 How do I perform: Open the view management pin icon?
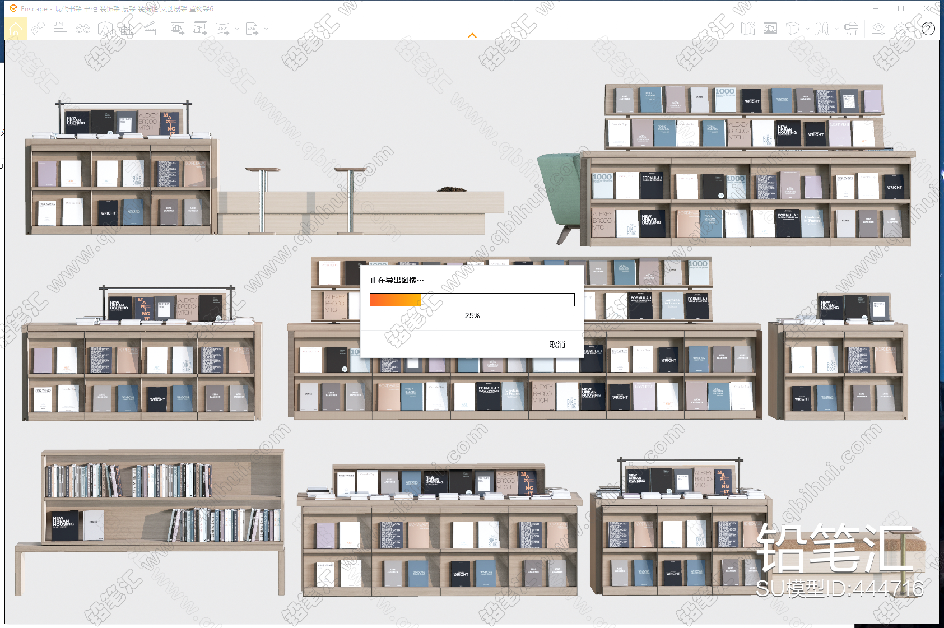[38, 29]
